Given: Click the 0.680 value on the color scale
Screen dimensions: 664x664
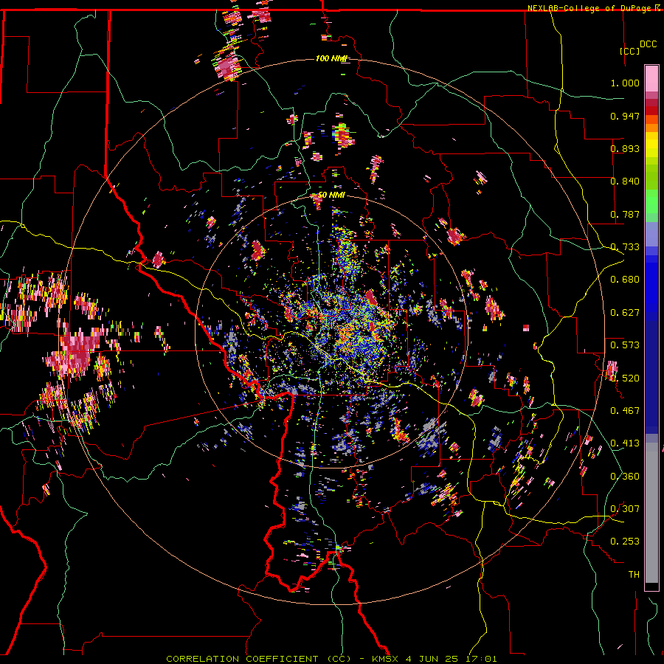Looking at the screenshot, I should tap(625, 280).
